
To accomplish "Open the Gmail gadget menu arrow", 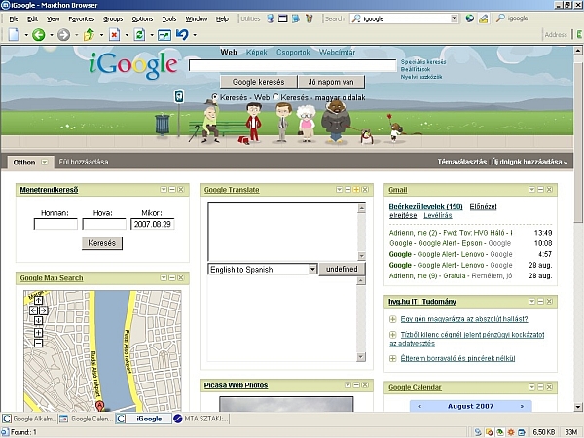I will tap(531, 190).
